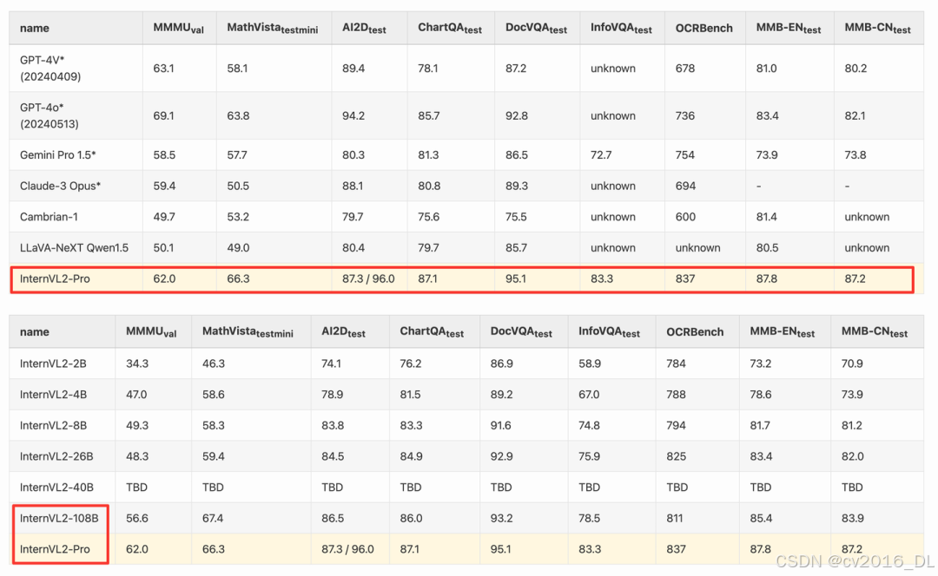Select the "784" OCRBench score
The image size is (938, 576).
[x=676, y=363]
